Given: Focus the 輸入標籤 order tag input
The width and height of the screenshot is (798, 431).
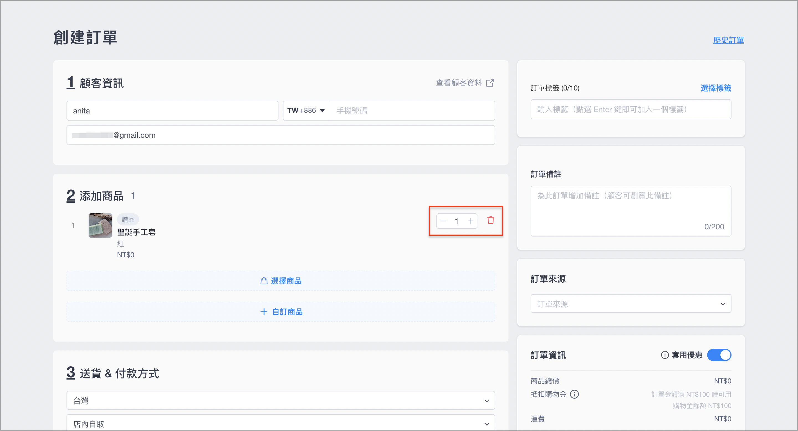Looking at the screenshot, I should (631, 110).
